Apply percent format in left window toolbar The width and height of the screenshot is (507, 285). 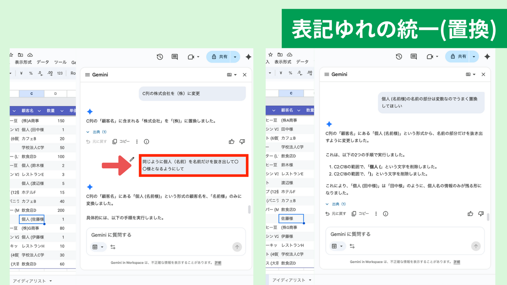31,73
